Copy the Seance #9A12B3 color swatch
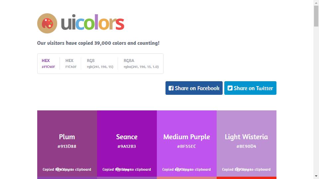Viewport: 319px width, 179px height. coord(127,144)
